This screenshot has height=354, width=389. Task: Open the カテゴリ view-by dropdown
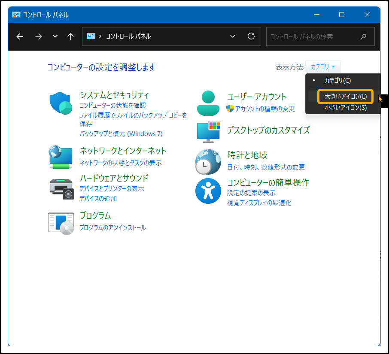[x=323, y=67]
